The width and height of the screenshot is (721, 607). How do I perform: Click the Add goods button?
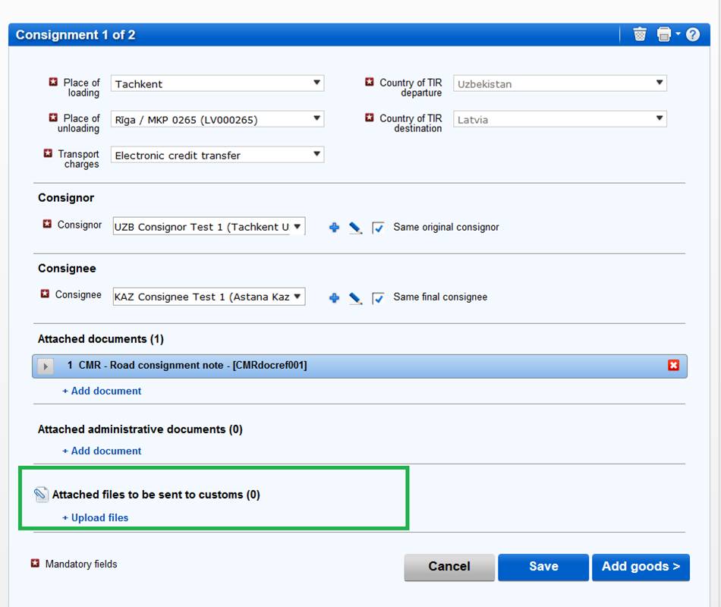(x=641, y=567)
